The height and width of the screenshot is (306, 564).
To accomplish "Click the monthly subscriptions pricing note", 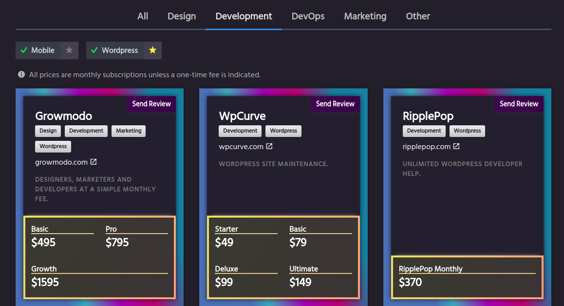I will pos(145,75).
